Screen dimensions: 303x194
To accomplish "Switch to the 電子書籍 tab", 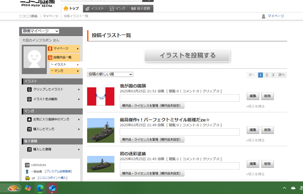I will click(x=141, y=9).
